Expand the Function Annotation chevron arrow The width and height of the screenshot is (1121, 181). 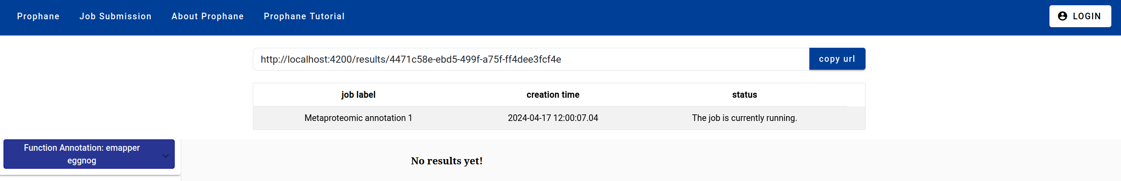click(x=165, y=156)
